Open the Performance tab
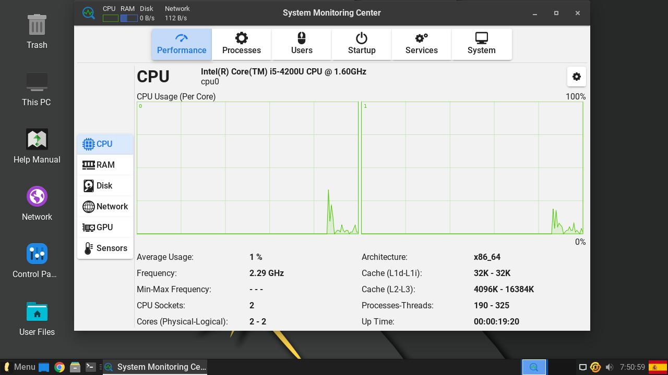This screenshot has width=668, height=375. point(182,44)
